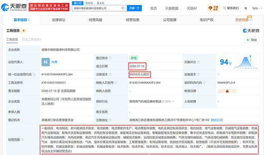Clear the search box with the X icon
The image size is (264, 155).
pos(123,8)
